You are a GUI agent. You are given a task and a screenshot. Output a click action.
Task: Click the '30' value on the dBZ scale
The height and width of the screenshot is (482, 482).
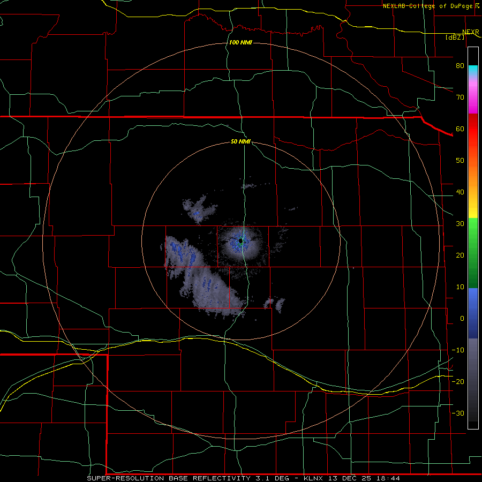coord(460,224)
